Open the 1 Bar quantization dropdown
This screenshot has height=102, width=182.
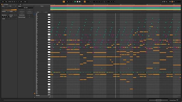26,2
